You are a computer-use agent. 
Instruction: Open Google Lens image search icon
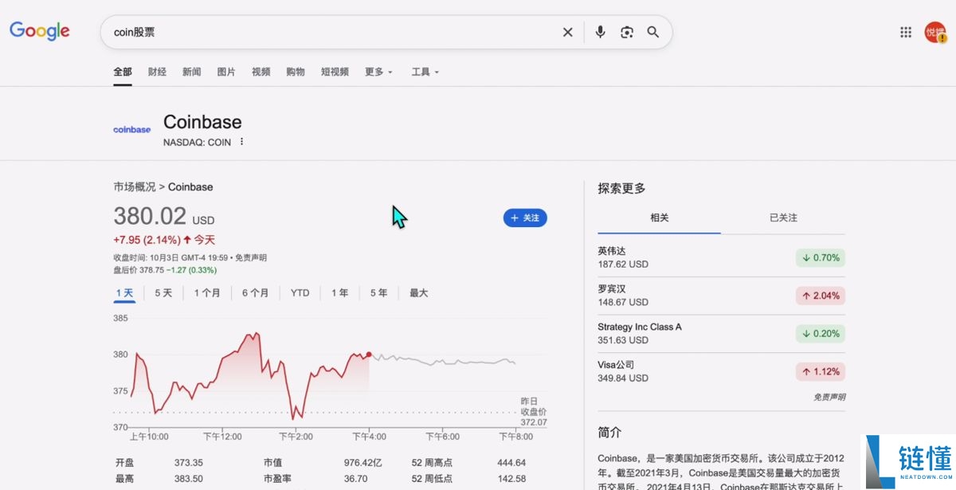627,32
